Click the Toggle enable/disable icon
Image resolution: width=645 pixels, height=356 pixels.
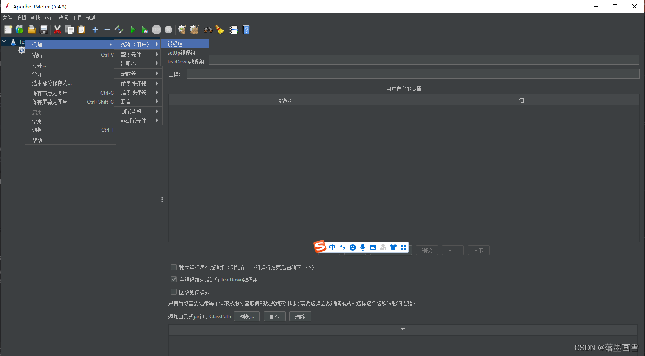(x=119, y=30)
